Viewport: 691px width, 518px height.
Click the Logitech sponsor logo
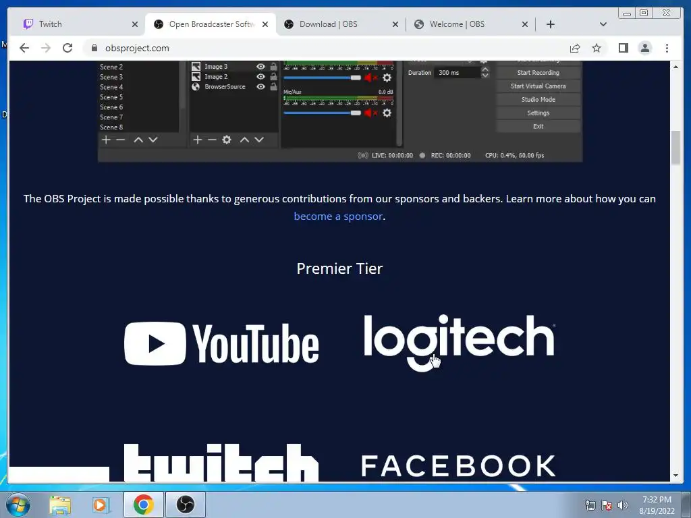[x=459, y=343]
